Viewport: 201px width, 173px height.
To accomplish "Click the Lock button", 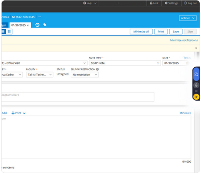I will (x=154, y=3).
